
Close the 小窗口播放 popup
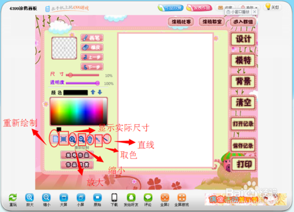[x=255, y=12]
